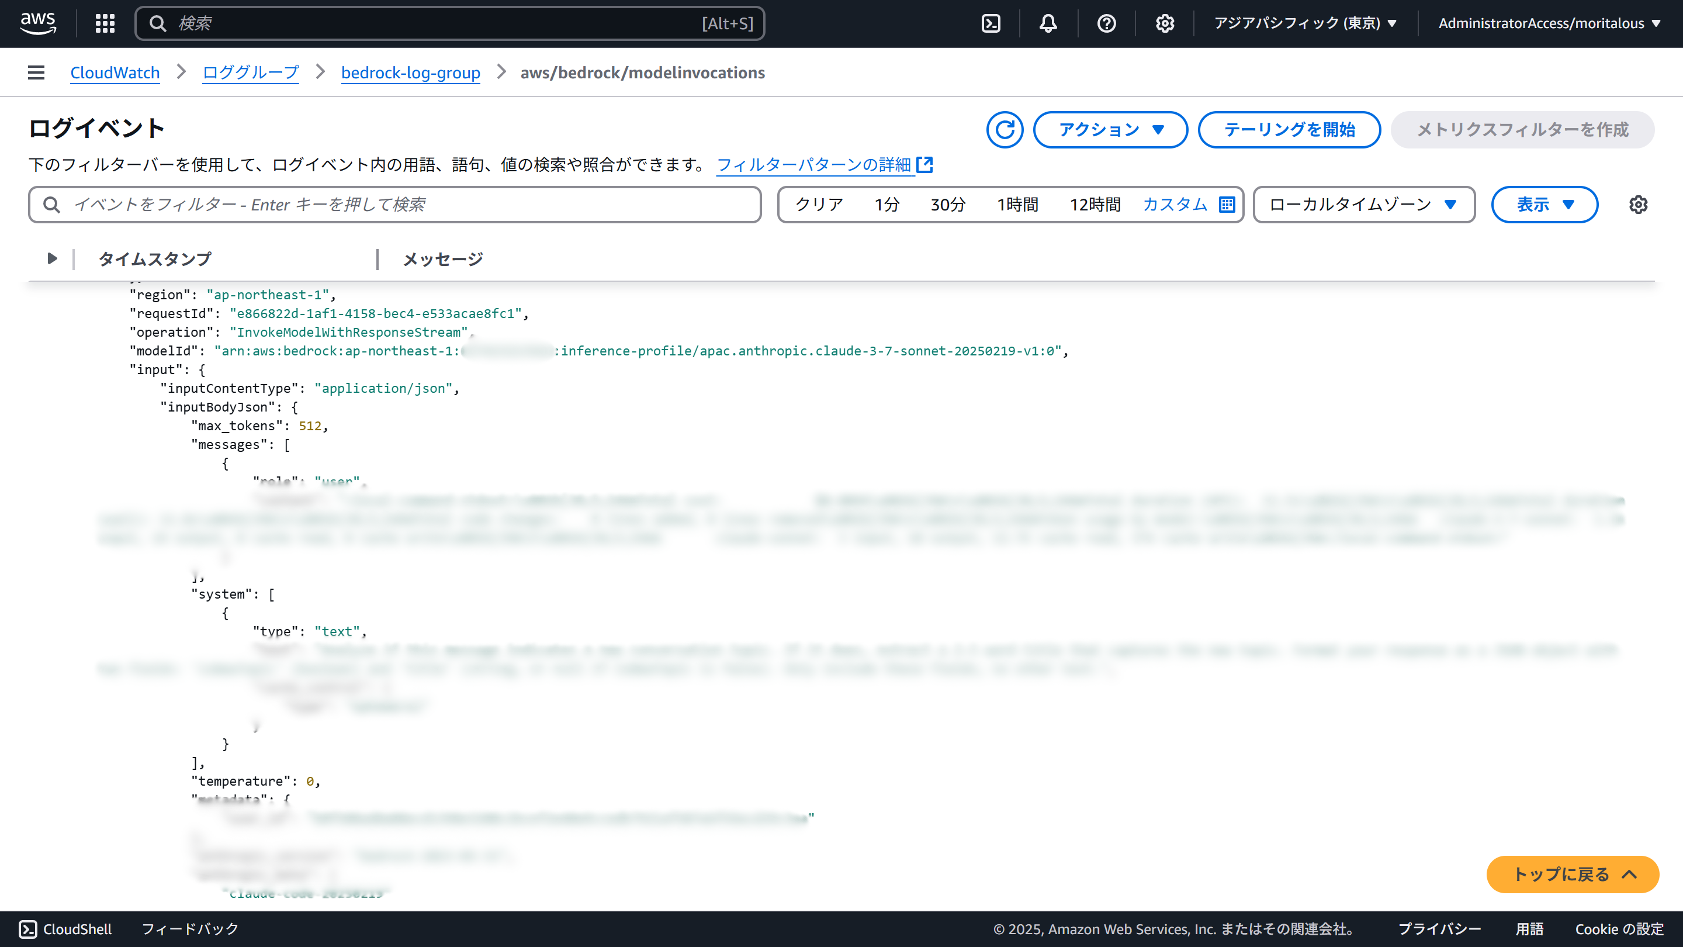The height and width of the screenshot is (947, 1683).
Task: Click the CloudShell footer icon
Action: (x=28, y=929)
